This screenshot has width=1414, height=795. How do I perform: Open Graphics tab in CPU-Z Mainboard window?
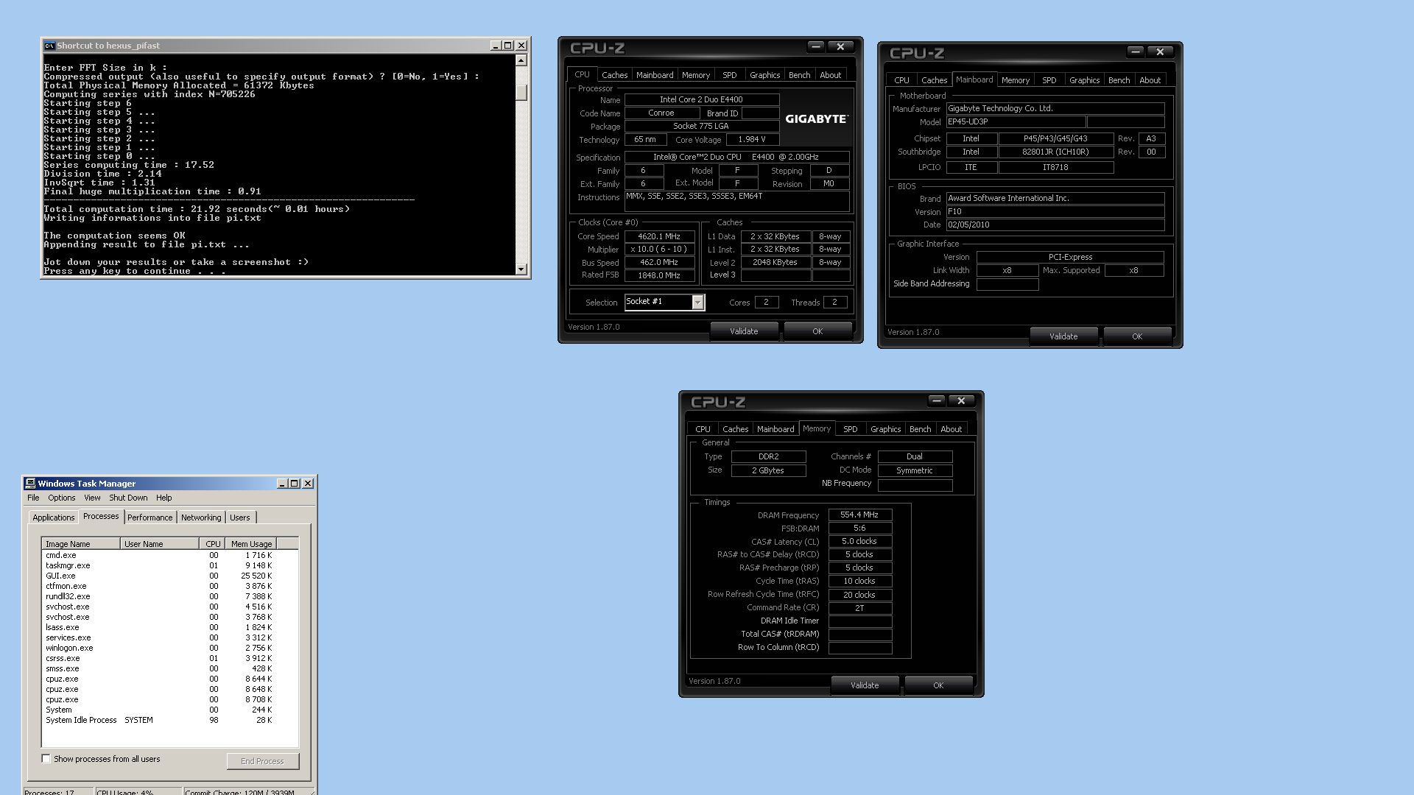[x=1084, y=80]
